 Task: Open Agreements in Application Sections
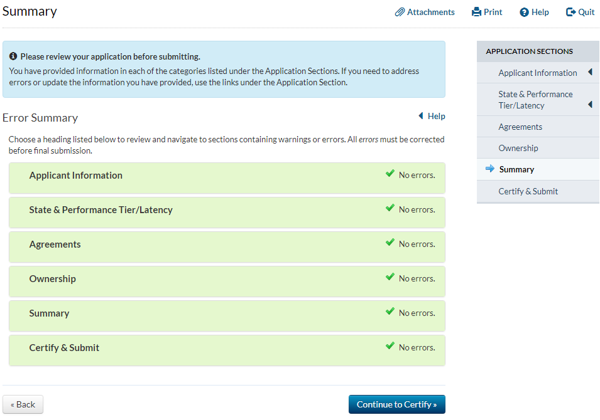coord(520,127)
